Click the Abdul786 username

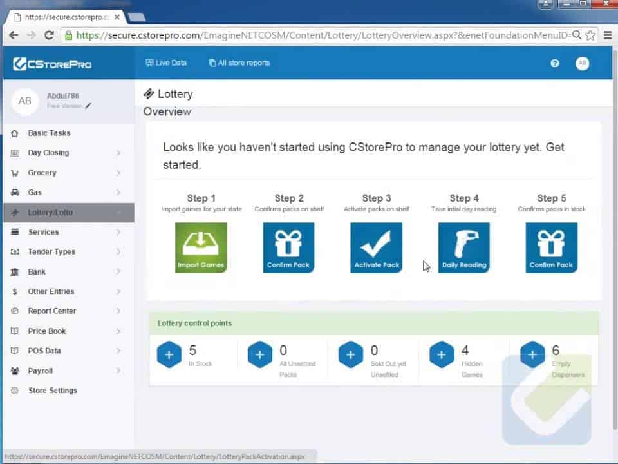63,95
